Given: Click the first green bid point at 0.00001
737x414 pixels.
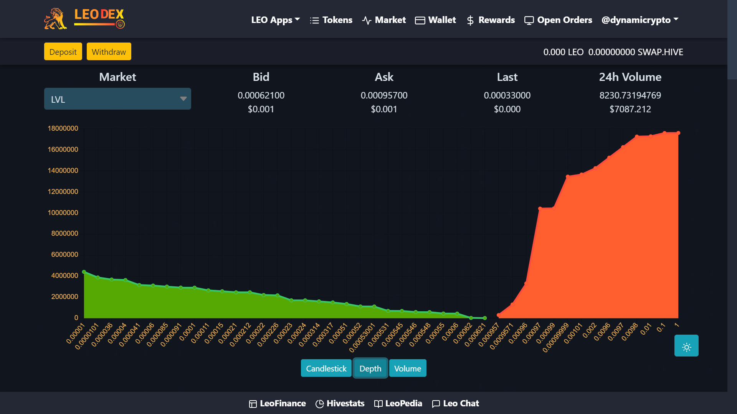Looking at the screenshot, I should (84, 272).
